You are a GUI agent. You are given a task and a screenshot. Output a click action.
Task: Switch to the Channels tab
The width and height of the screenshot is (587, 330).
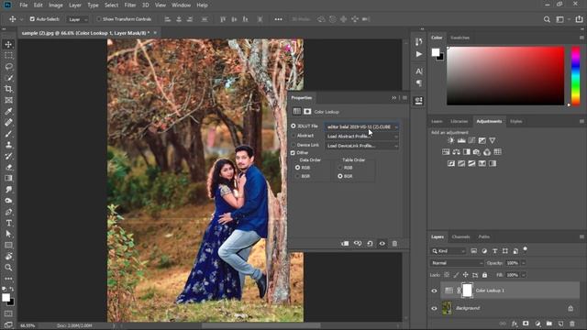point(460,236)
